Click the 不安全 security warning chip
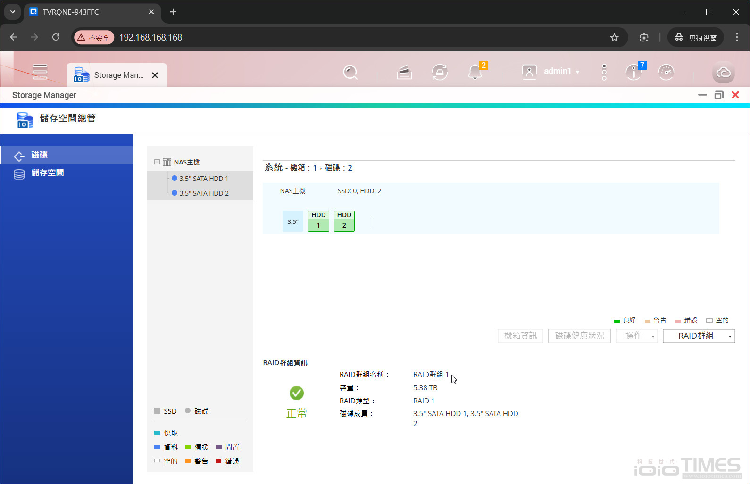The image size is (750, 484). coord(94,37)
